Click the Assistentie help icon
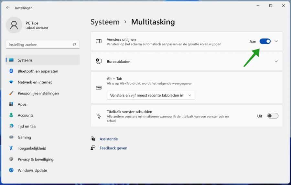Image resolution: width=291 pixels, height=185 pixels. 93,139
